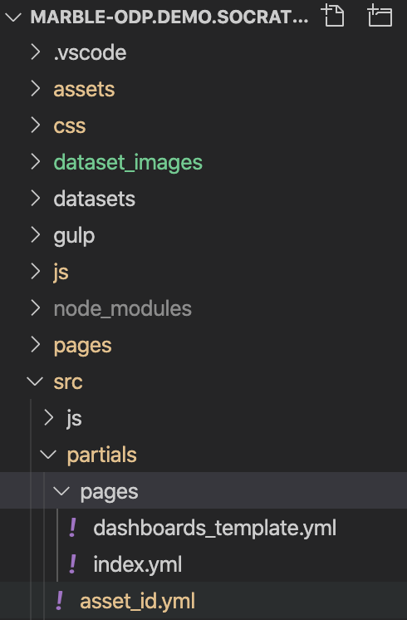407x620 pixels.
Task: Select the js folder label under src
Action: click(x=74, y=419)
